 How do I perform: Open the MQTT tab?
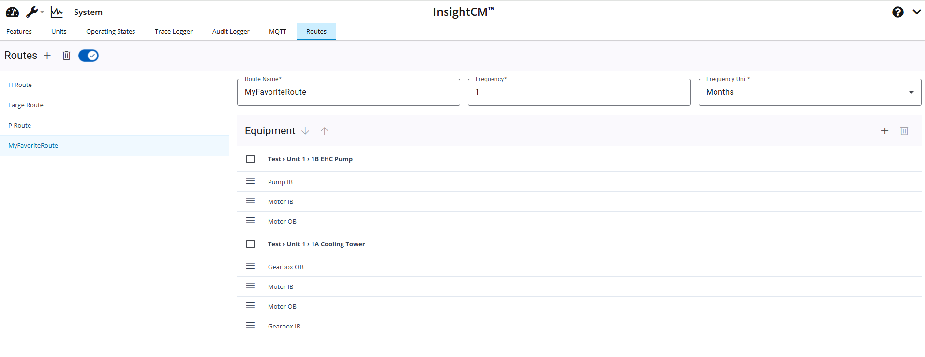point(278,31)
